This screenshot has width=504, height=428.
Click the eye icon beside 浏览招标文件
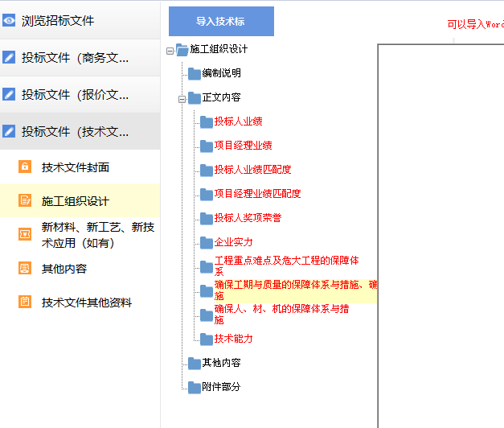pos(10,20)
